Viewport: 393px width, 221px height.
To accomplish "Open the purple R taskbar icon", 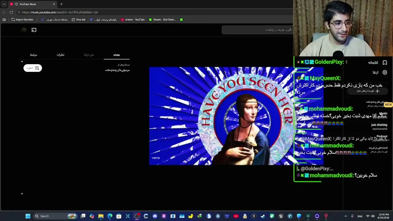I will click(164, 216).
